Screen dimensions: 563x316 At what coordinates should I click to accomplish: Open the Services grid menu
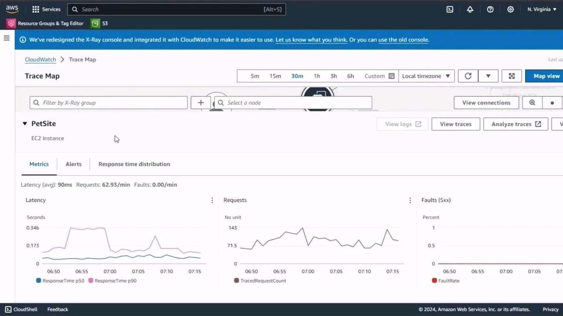46,9
